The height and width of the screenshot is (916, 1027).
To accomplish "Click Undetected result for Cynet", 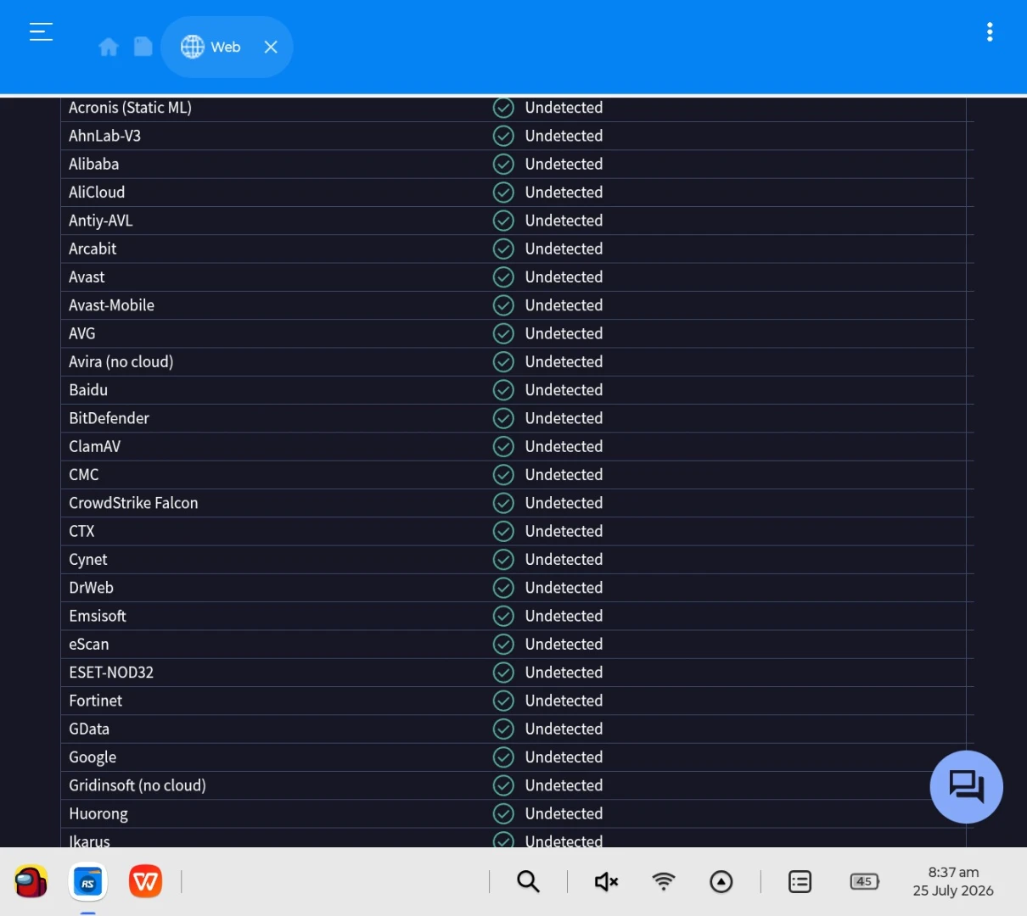I will click(564, 560).
